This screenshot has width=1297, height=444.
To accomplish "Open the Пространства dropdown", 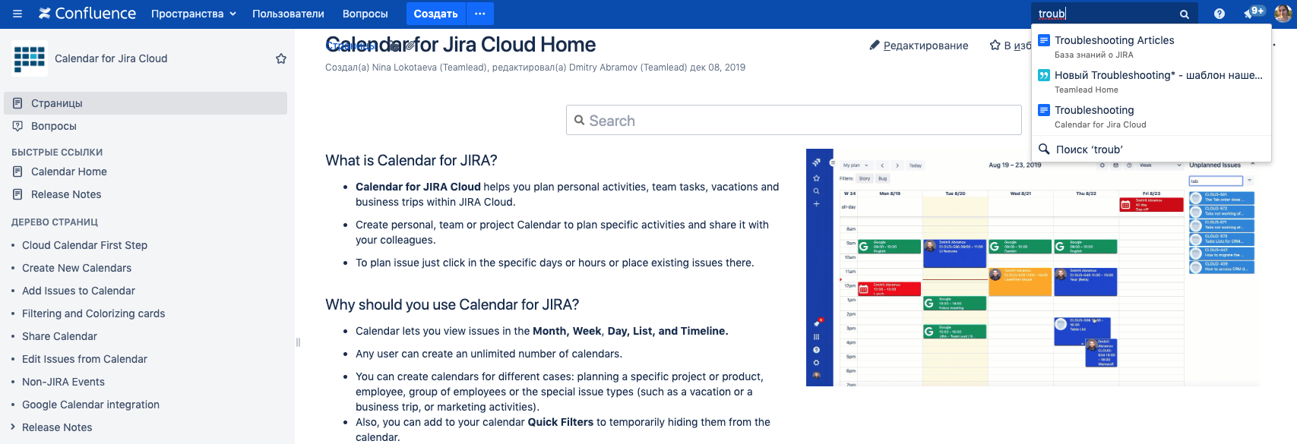I will [194, 14].
